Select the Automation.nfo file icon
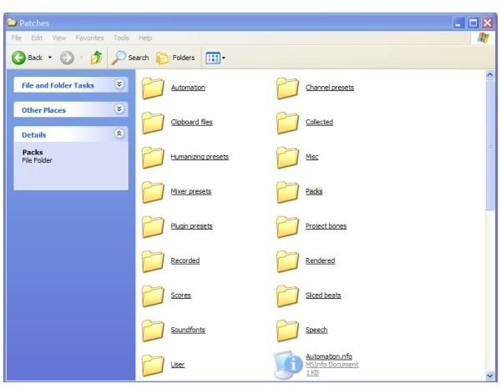Screen dimensions: 501x389 point(288,364)
